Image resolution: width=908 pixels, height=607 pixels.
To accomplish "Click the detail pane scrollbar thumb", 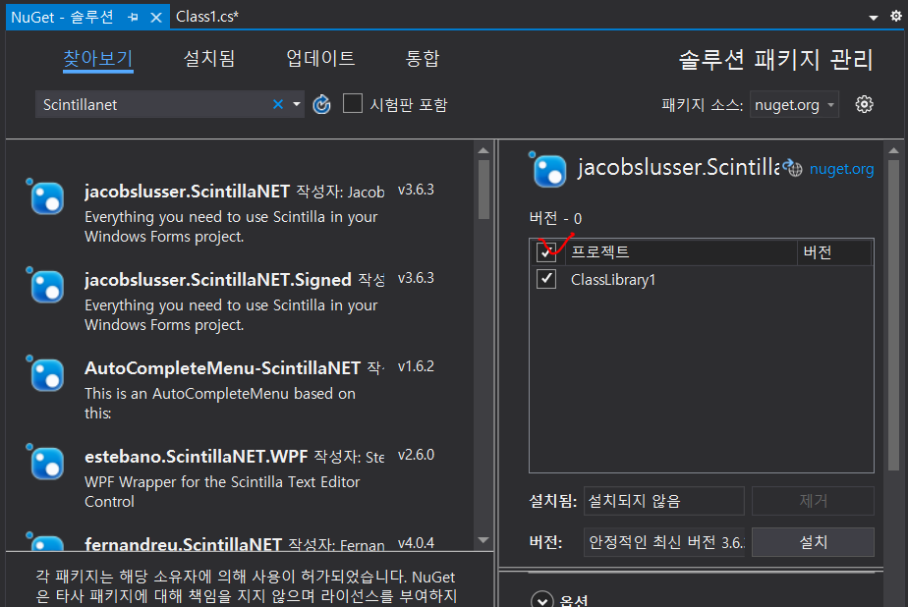I will tap(893, 314).
